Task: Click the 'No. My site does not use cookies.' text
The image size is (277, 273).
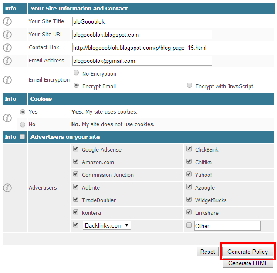Action: (x=113, y=124)
